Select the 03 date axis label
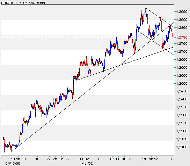The image size is (190, 166). 100,159
